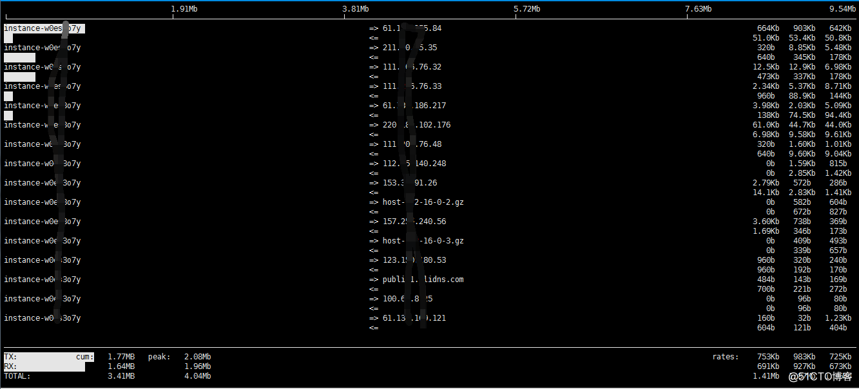Click the total cumulative value 3.41MB
Screen dimensions: 859x389
(121, 376)
